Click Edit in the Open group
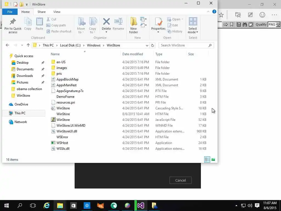 (173, 25)
